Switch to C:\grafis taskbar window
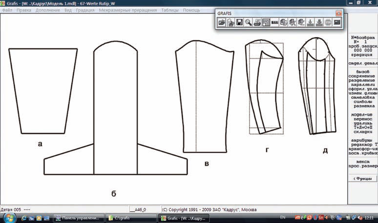The height and width of the screenshot is (223, 378). [130, 218]
